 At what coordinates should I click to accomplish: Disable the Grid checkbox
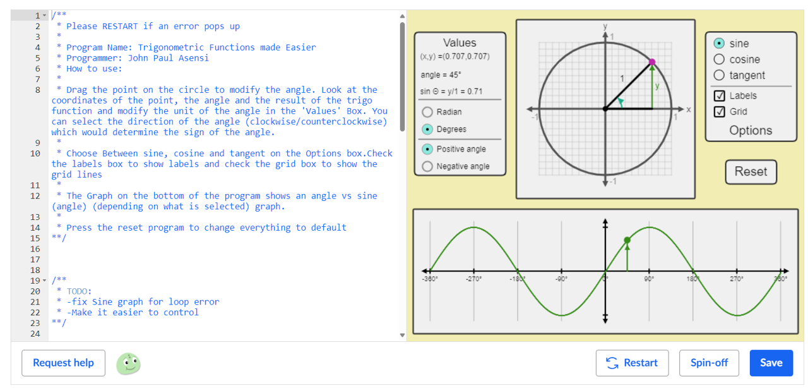(719, 112)
